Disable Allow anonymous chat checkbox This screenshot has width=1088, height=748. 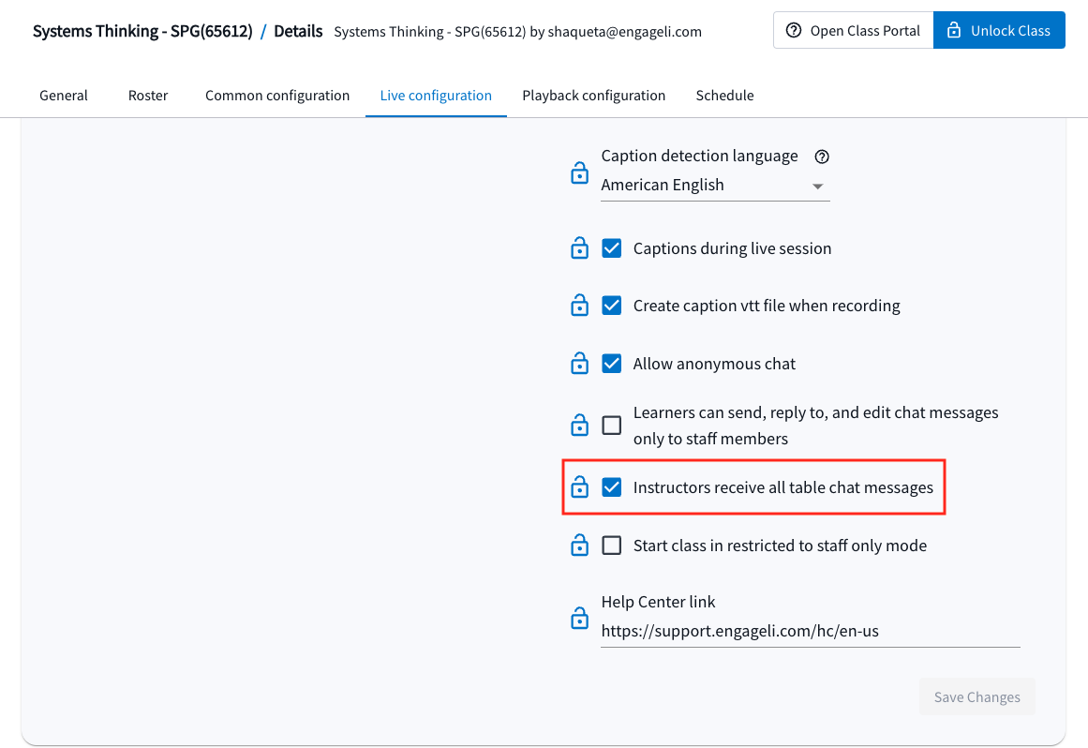click(611, 363)
